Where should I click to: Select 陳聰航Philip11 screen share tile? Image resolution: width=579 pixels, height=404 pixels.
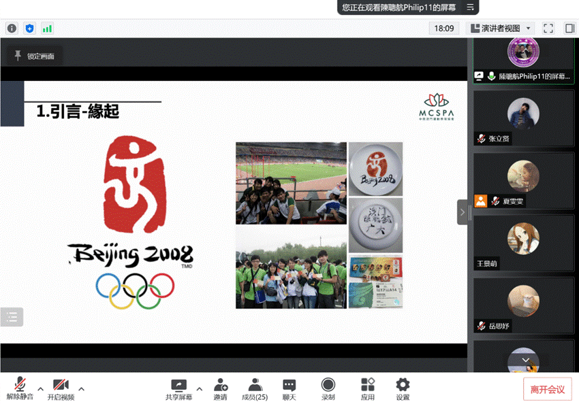523,61
